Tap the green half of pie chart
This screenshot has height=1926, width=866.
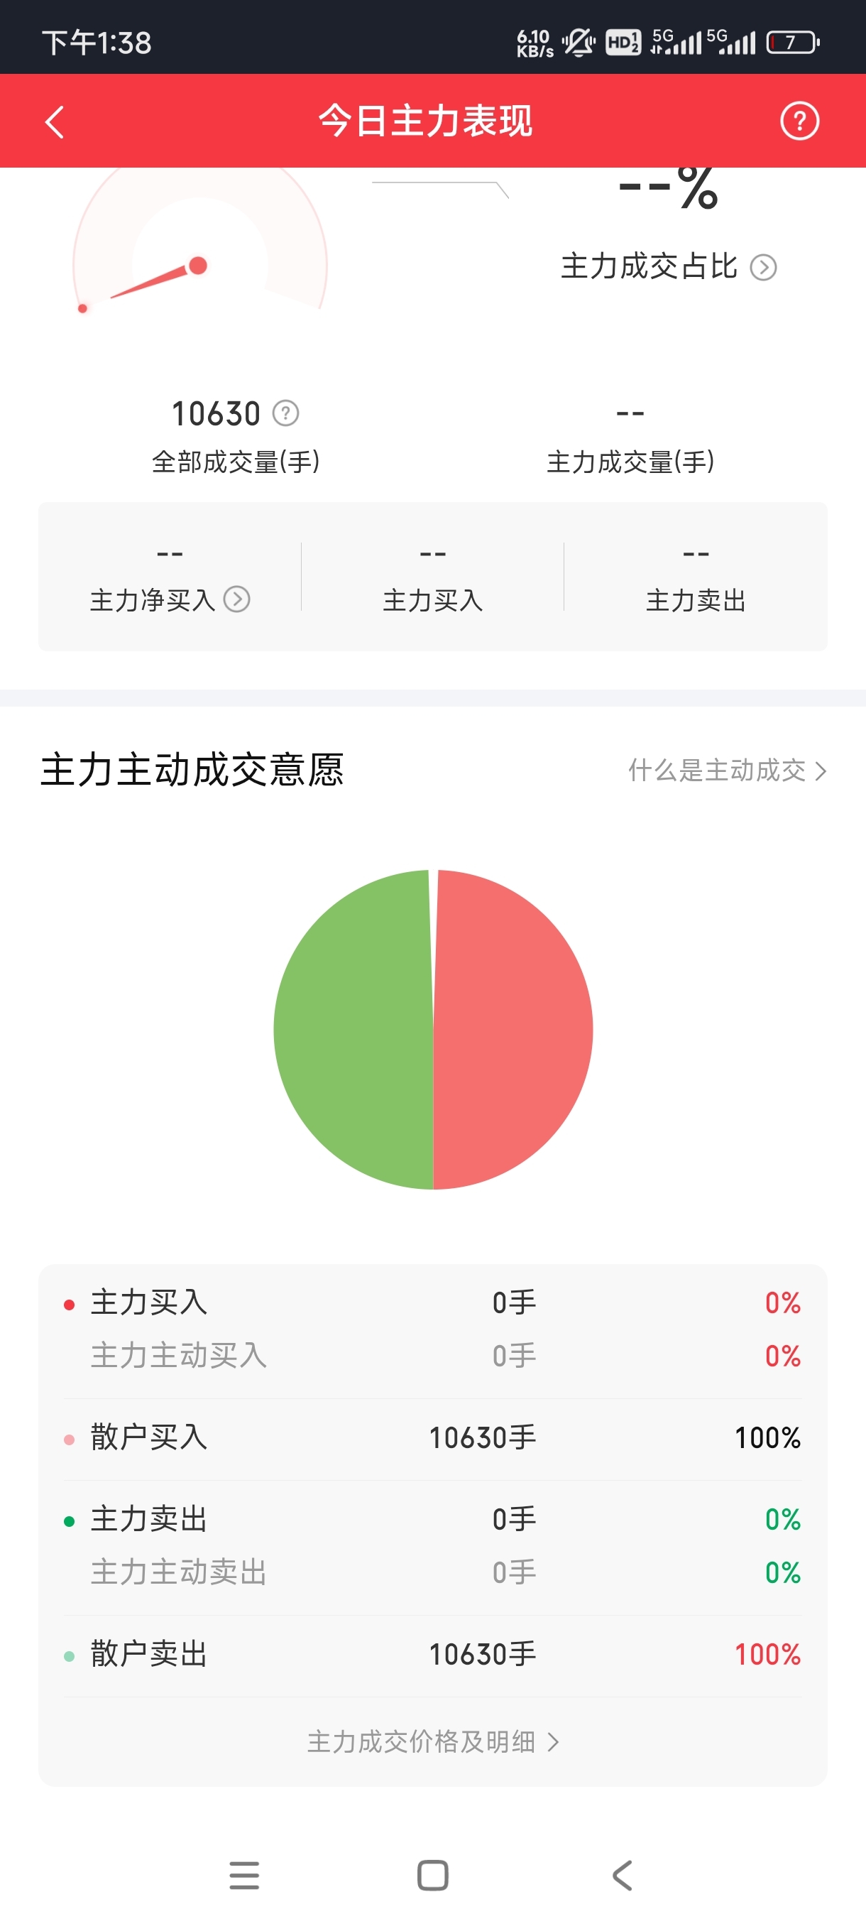tap(351, 1030)
